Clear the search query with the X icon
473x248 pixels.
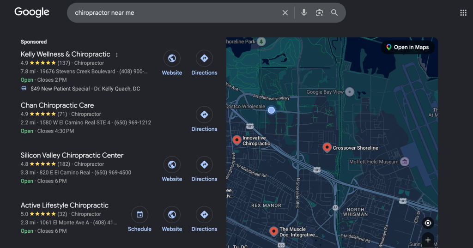pos(285,12)
